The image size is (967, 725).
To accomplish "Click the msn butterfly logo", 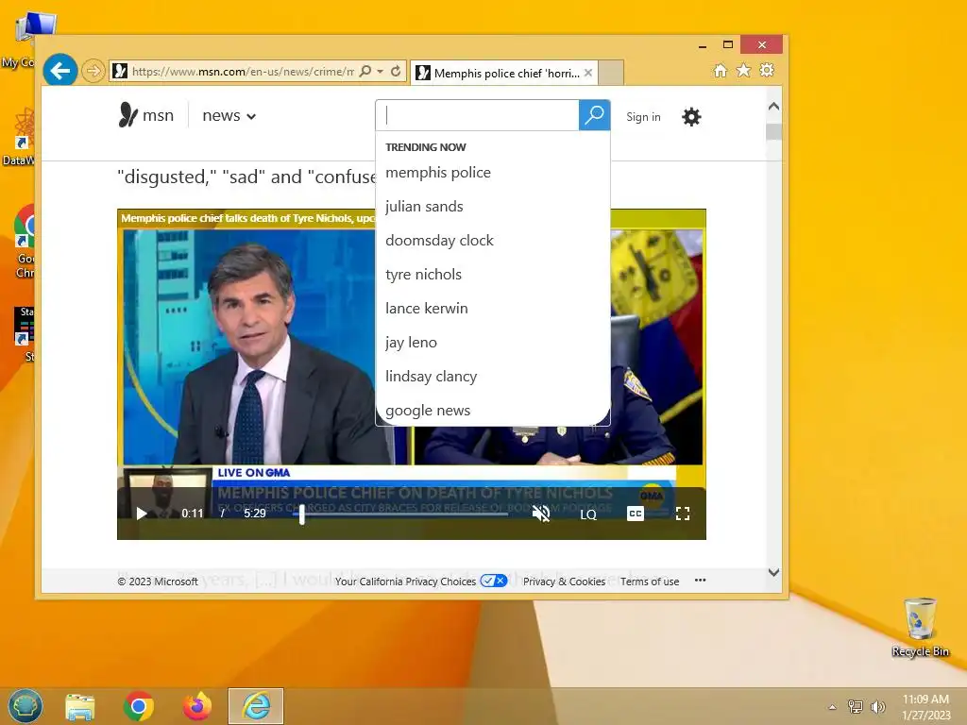I will coord(146,115).
